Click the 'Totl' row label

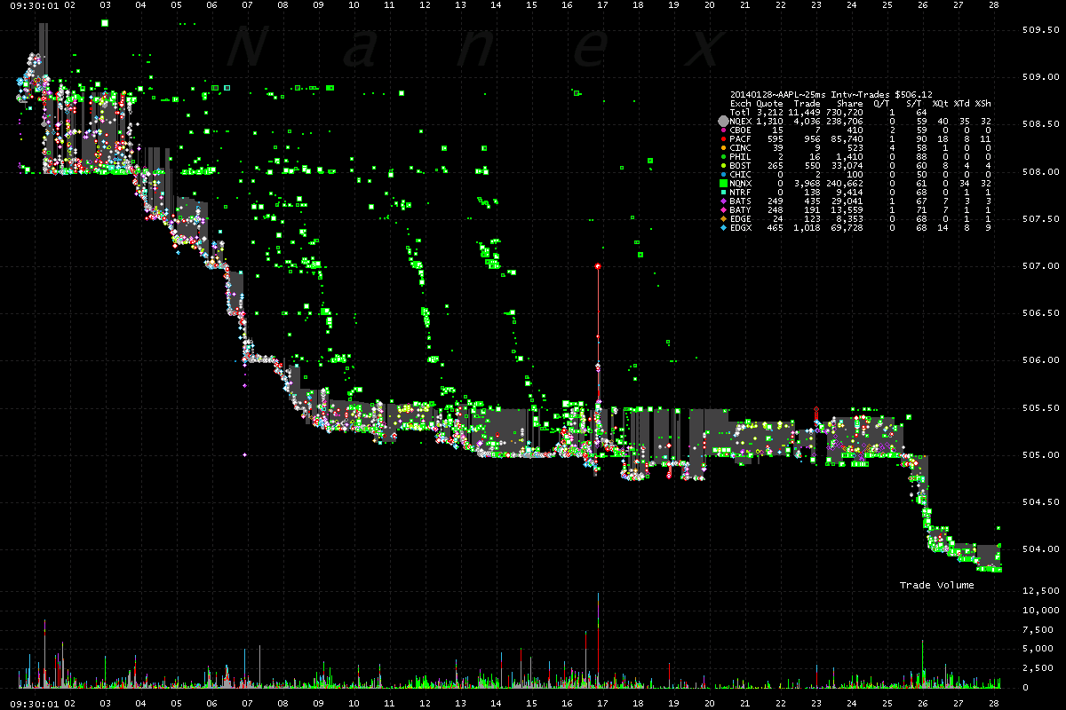[741, 113]
